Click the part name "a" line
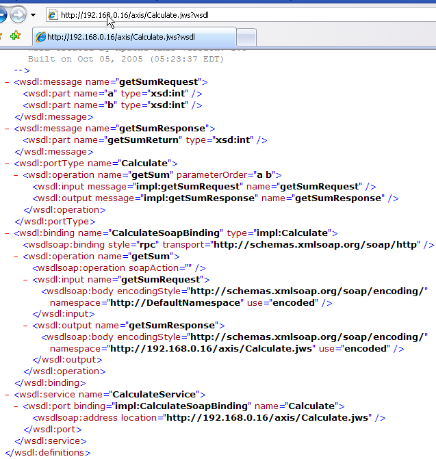The height and width of the screenshot is (459, 436). (x=112, y=94)
